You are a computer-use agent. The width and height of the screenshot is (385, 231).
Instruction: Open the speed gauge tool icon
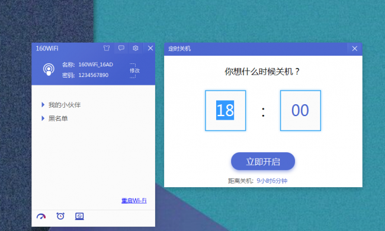(x=41, y=216)
